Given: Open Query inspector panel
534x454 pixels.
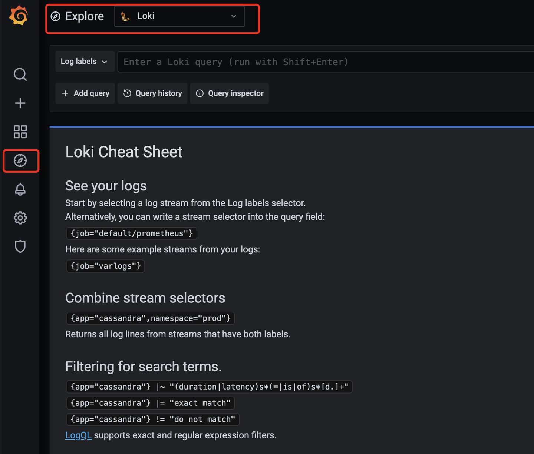Looking at the screenshot, I should (229, 93).
